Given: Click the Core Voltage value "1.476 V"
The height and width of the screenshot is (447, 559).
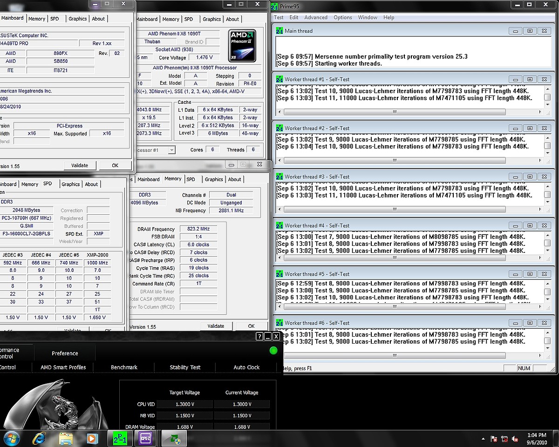Looking at the screenshot, I should point(205,58).
